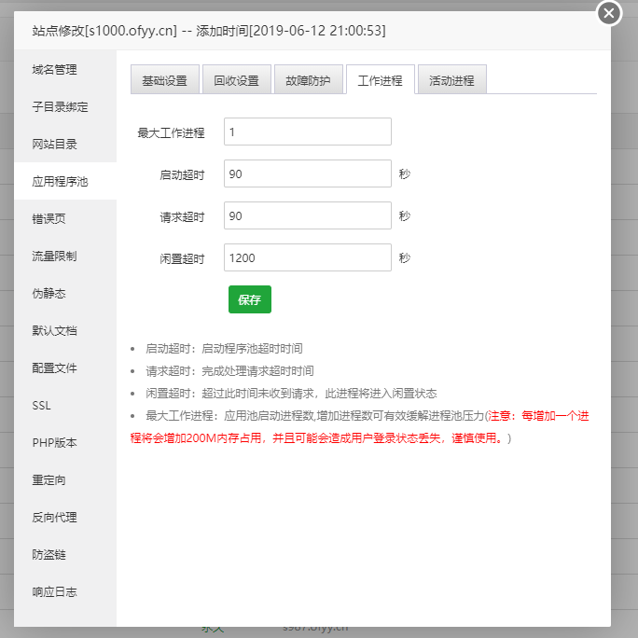Click the 闲置超时 hint about idle state
This screenshot has height=638, width=638.
tap(291, 394)
